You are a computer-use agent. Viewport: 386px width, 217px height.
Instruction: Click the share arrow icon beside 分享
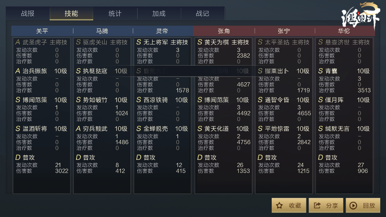pyautogui.click(x=317, y=205)
